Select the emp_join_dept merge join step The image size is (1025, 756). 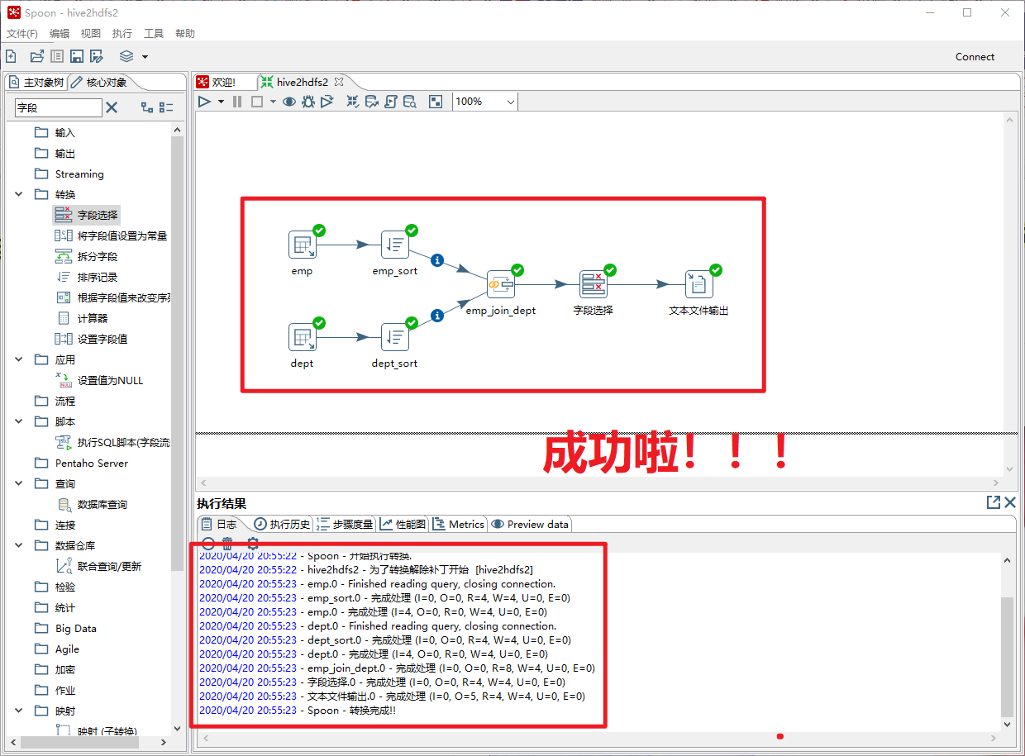tap(501, 284)
